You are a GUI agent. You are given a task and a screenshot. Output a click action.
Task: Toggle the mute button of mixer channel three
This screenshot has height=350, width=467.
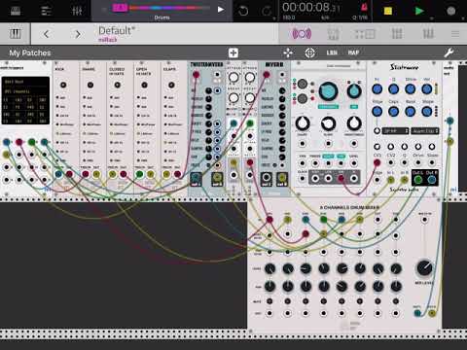[305, 301]
